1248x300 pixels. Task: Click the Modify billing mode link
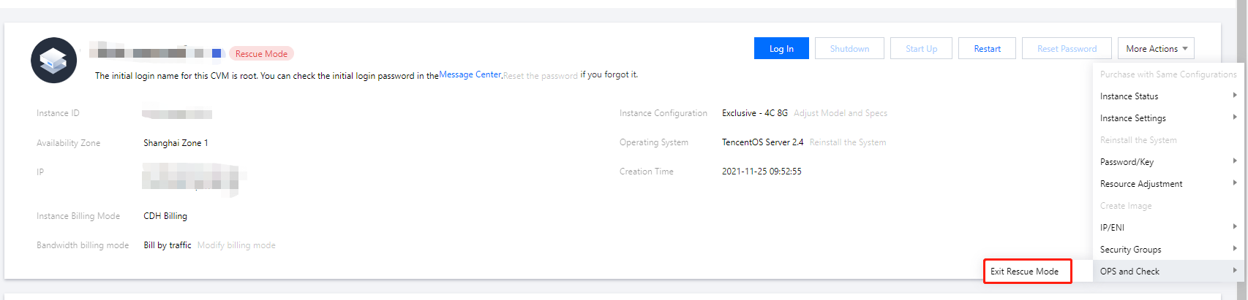(x=236, y=245)
